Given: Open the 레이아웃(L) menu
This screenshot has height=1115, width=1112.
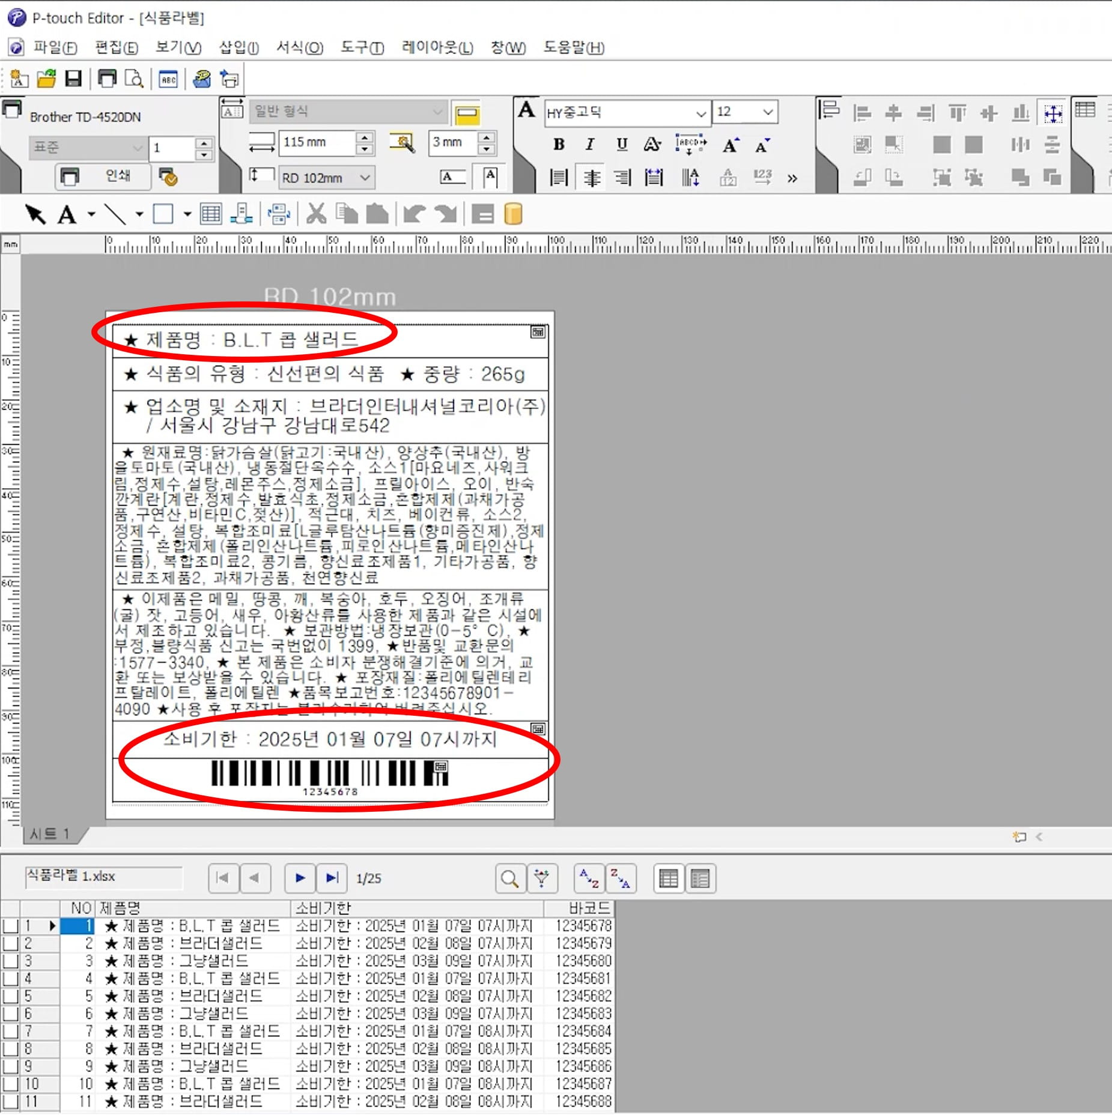Looking at the screenshot, I should pos(437,47).
